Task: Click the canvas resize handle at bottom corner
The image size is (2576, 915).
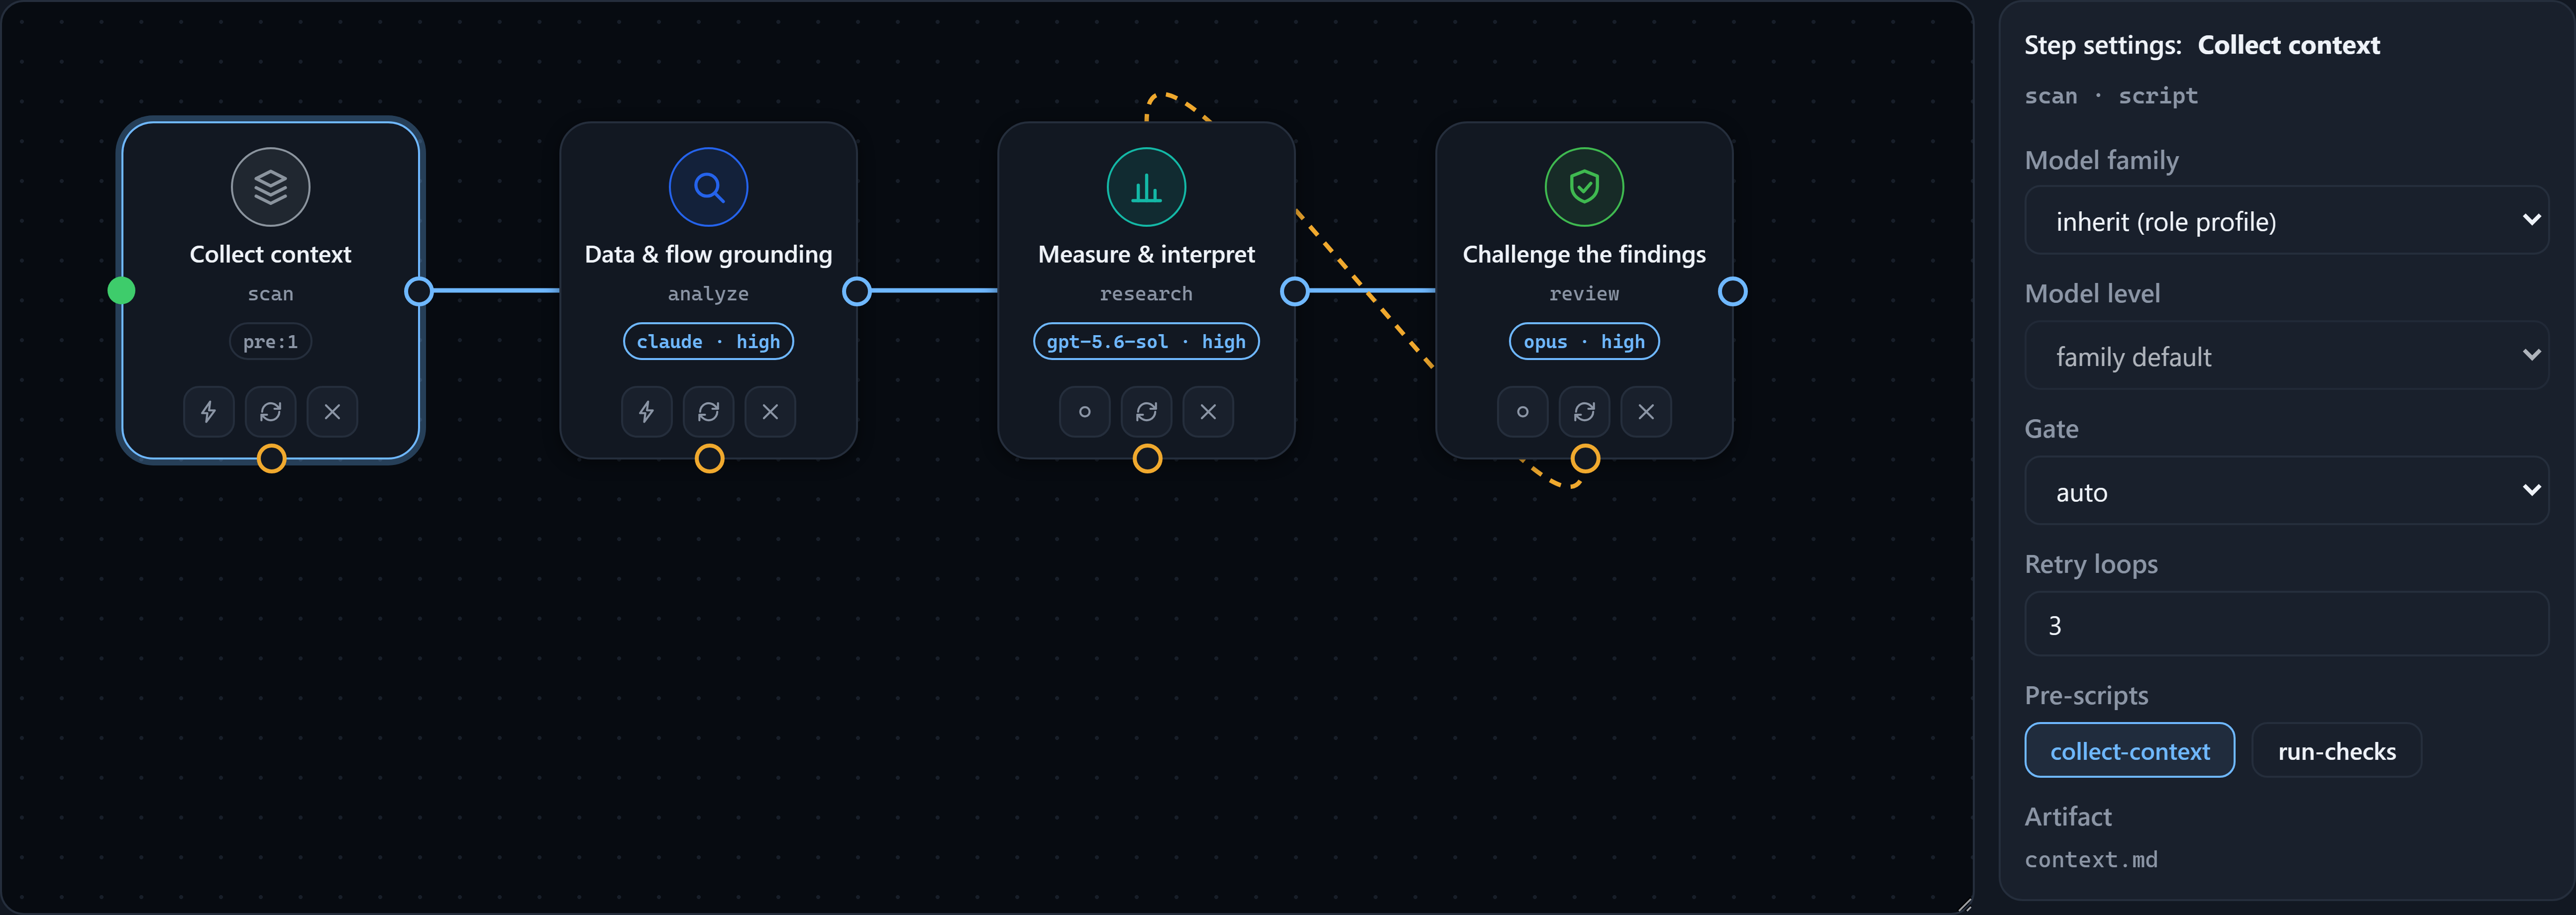Action: [x=1964, y=905]
